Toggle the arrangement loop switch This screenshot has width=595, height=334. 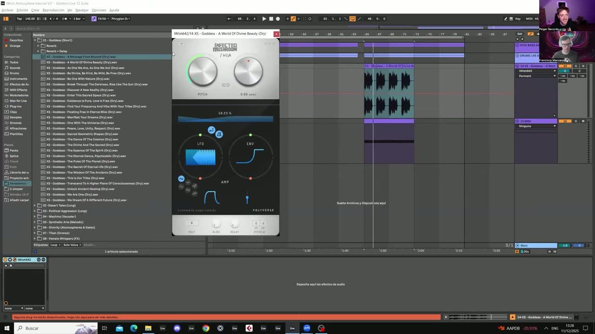click(x=352, y=19)
